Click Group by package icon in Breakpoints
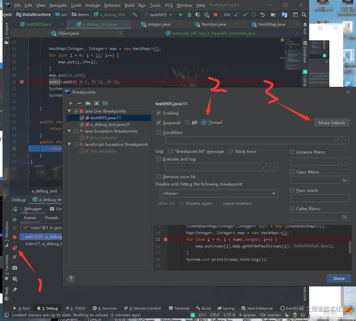The width and height of the screenshot is (356, 321). point(88,103)
